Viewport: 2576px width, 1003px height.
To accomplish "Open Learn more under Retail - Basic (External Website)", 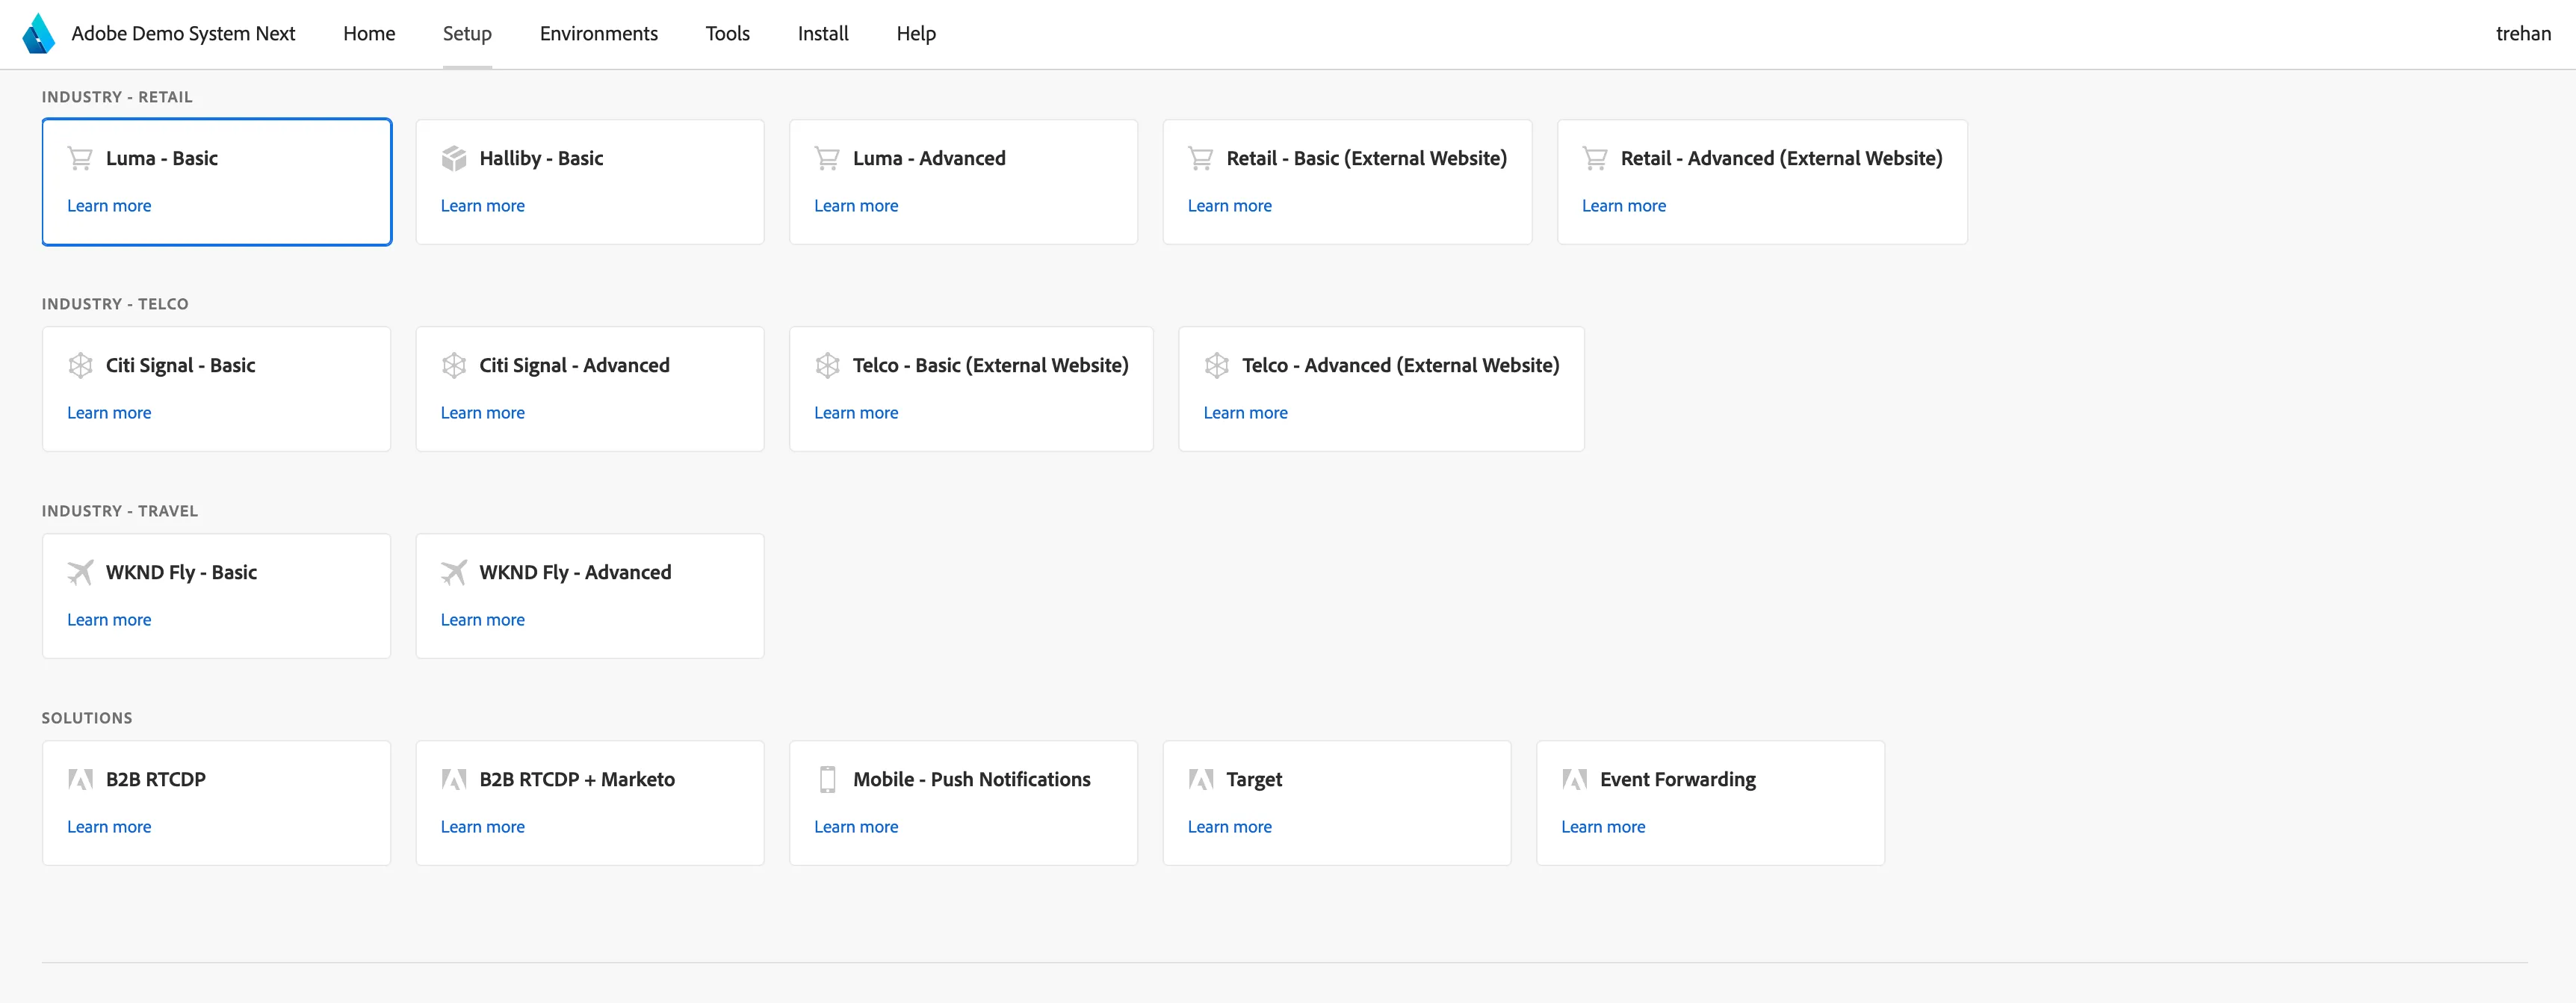I will (x=1230, y=205).
